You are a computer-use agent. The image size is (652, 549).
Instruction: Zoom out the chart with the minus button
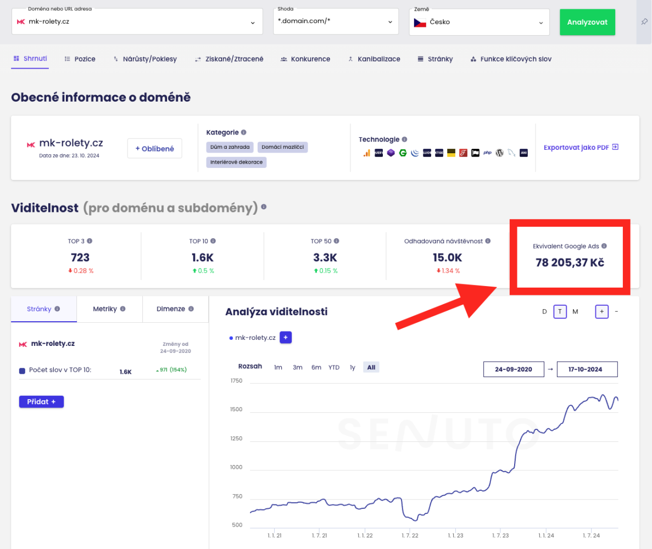coord(616,312)
